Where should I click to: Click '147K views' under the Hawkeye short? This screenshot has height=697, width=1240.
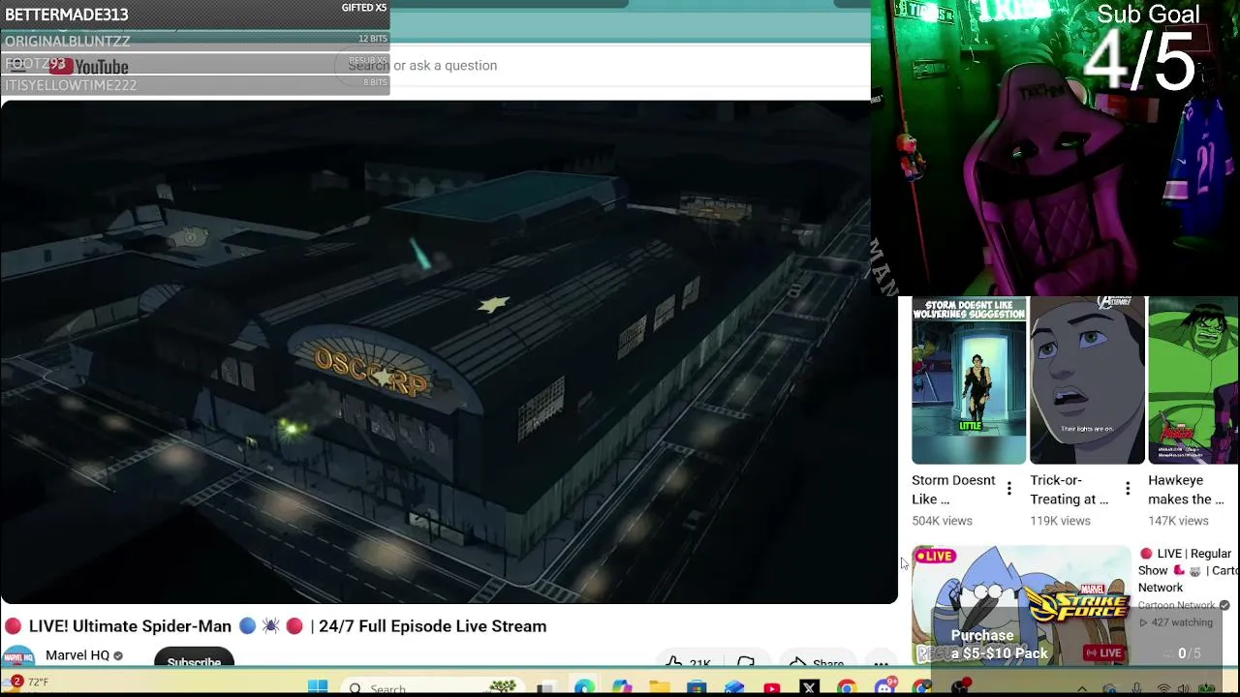[1178, 521]
